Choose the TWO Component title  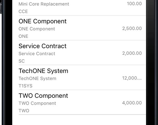(43, 96)
